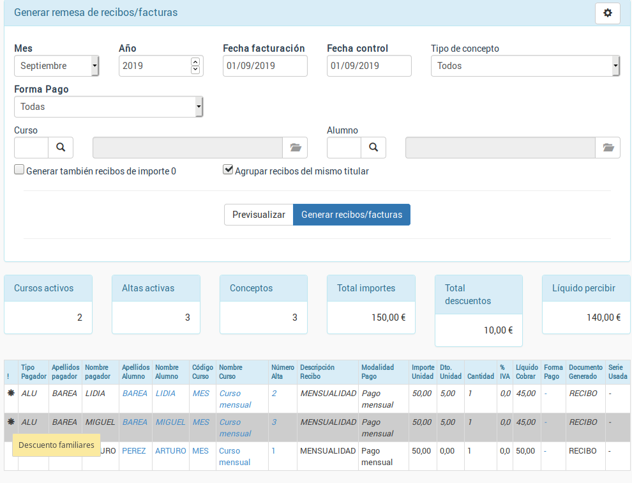Open MES course code in MIGUEL row
Image resolution: width=632 pixels, height=483 pixels.
(200, 422)
